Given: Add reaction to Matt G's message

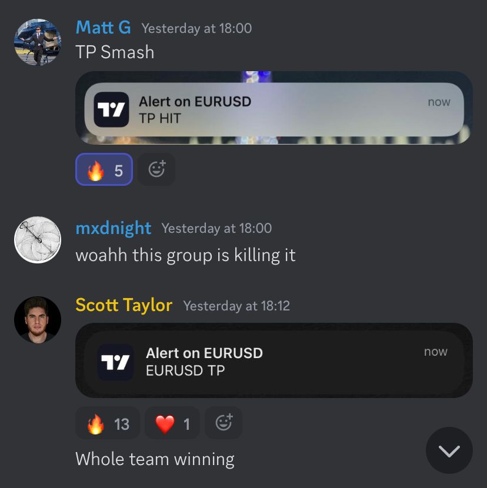Looking at the screenshot, I should [x=156, y=169].
